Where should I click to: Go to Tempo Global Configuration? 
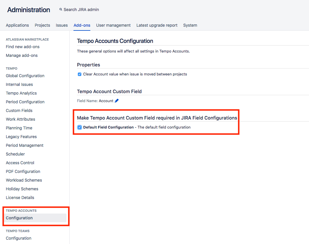coord(25,76)
